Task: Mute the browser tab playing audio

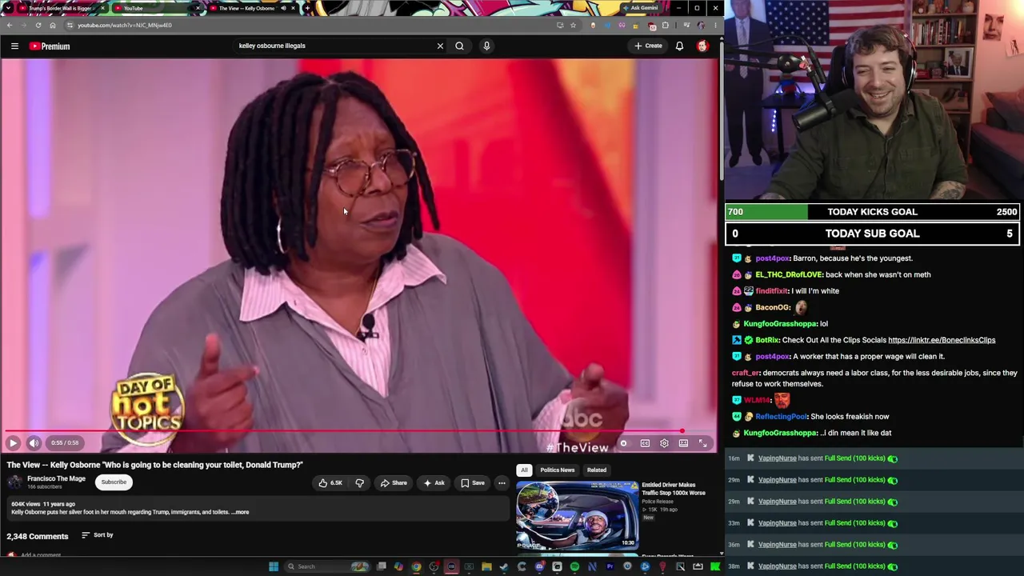Action: pos(283,8)
